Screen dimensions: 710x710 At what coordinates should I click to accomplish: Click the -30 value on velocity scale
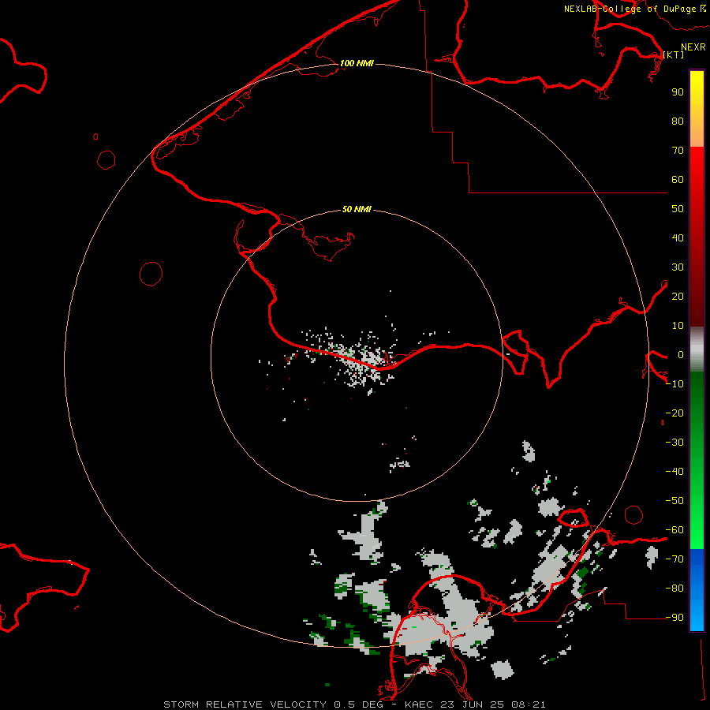coord(674,443)
